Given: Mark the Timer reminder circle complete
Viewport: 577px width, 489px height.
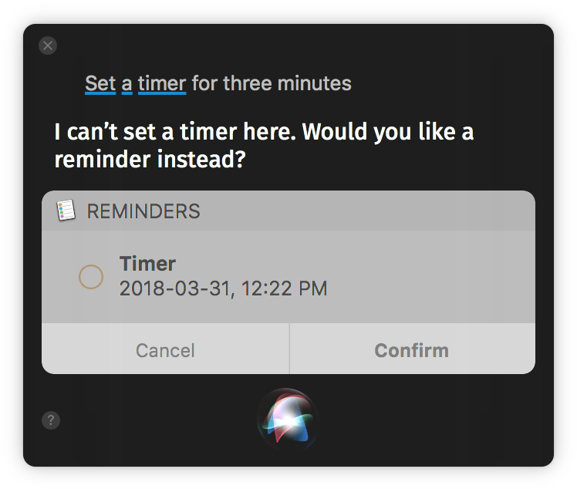Looking at the screenshot, I should click(x=91, y=276).
